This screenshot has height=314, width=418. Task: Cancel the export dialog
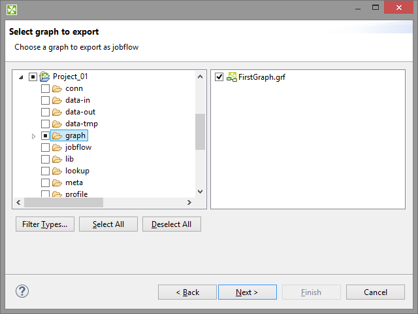click(x=375, y=292)
